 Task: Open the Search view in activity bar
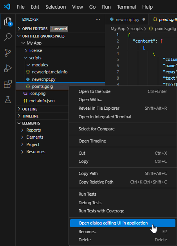click(x=8, y=37)
